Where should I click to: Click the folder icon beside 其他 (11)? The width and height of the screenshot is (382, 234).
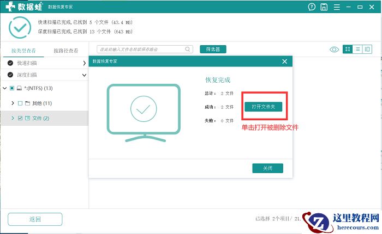tap(27, 103)
